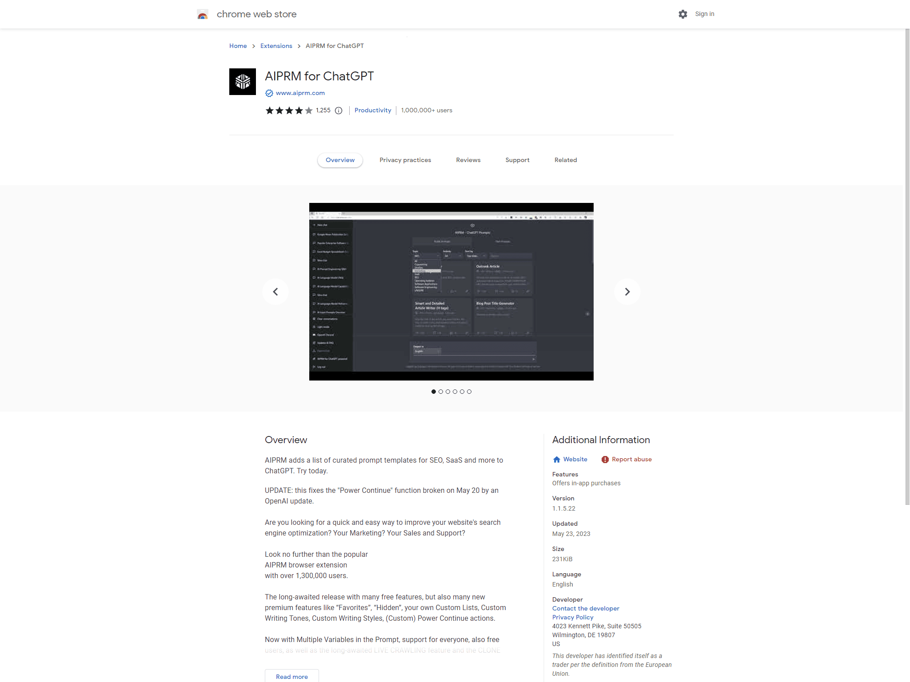Screen dimensions: 910x682
Task: Select the sixth carousel dot
Action: pos(469,392)
